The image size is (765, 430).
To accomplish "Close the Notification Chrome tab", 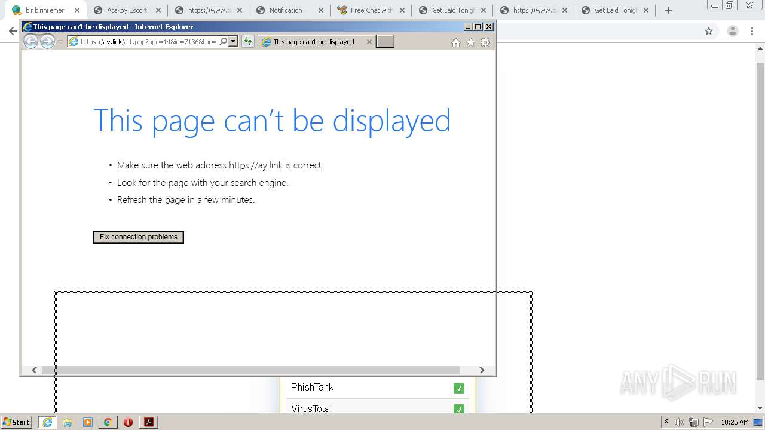I will pos(321,10).
